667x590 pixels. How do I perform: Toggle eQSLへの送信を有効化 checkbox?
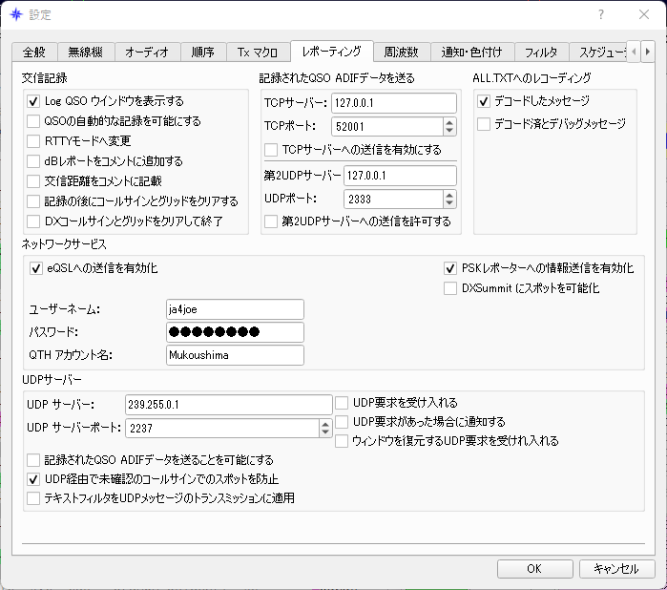point(36,268)
